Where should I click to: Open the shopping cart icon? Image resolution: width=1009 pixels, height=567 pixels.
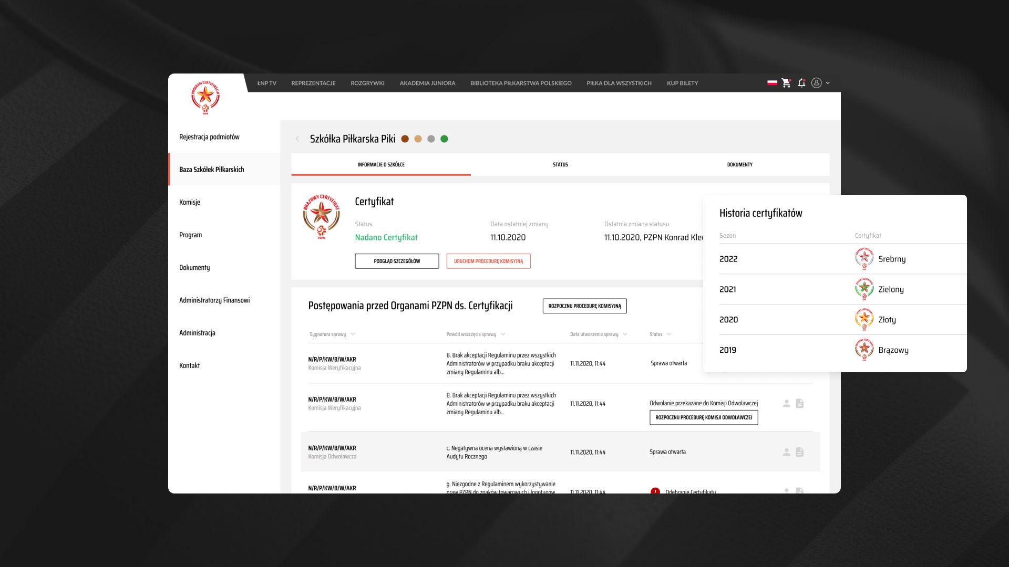click(x=786, y=83)
